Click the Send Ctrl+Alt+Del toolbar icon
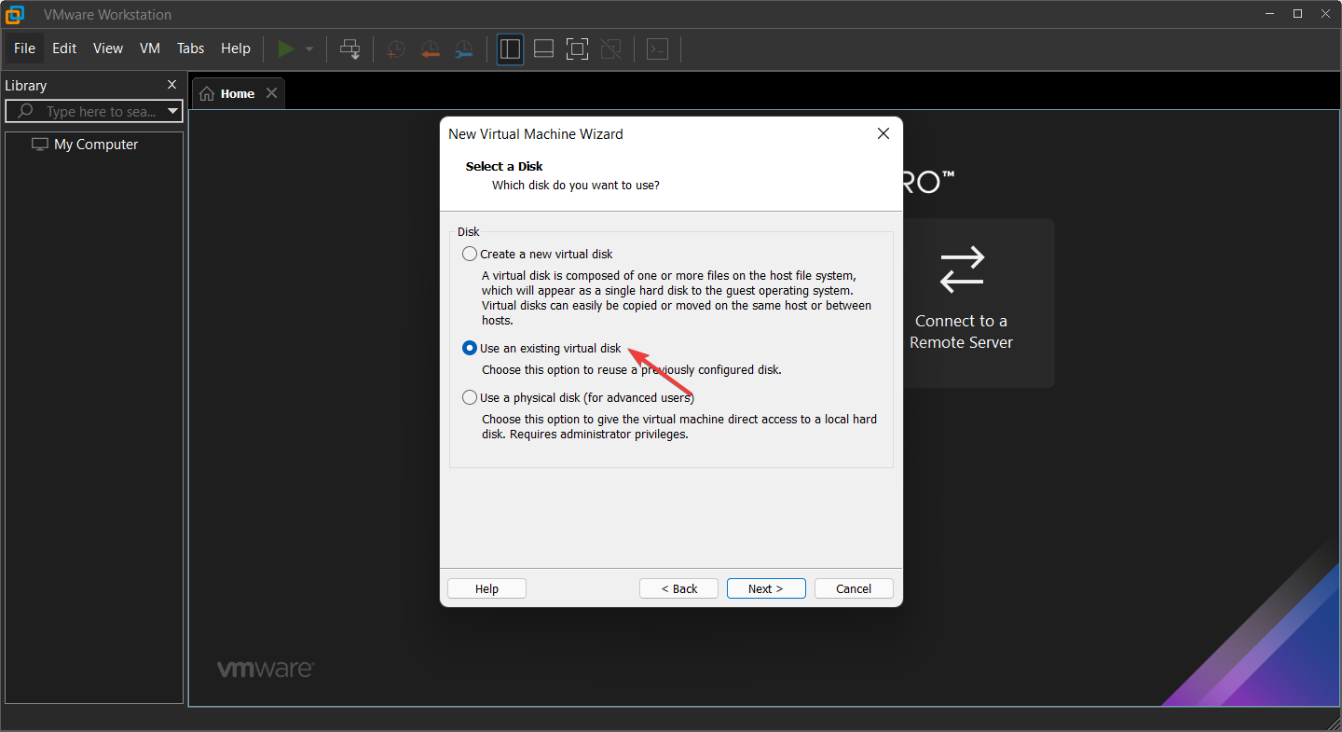Image resolution: width=1342 pixels, height=732 pixels. pyautogui.click(x=350, y=49)
